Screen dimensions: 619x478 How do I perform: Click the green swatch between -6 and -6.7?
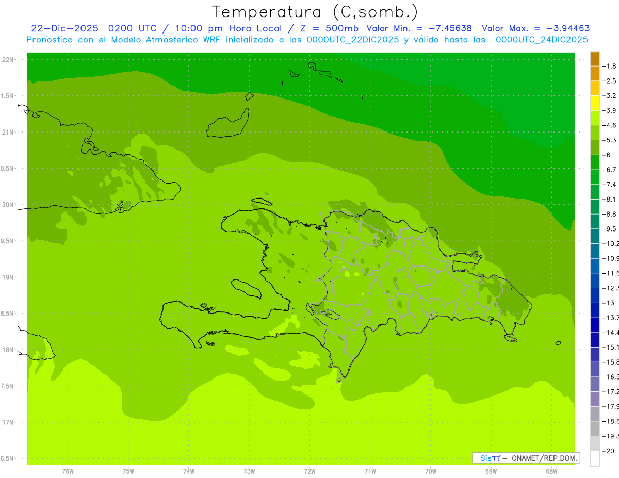[595, 162]
